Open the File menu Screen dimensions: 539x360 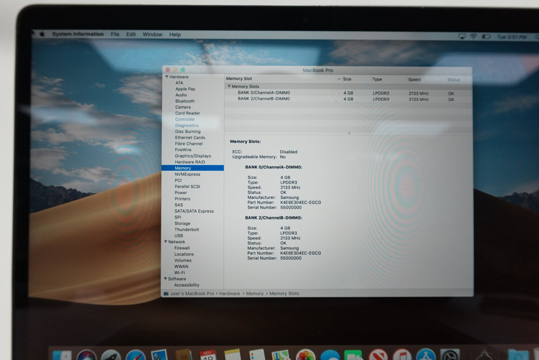(x=115, y=34)
